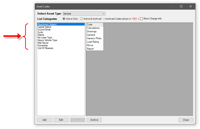
Task: Select the Capital District category
Action: [44, 27]
